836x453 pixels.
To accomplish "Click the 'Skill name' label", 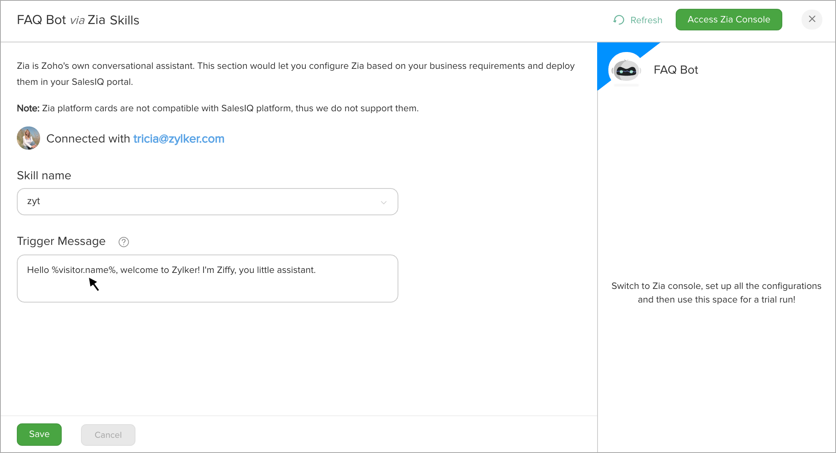I will click(44, 175).
